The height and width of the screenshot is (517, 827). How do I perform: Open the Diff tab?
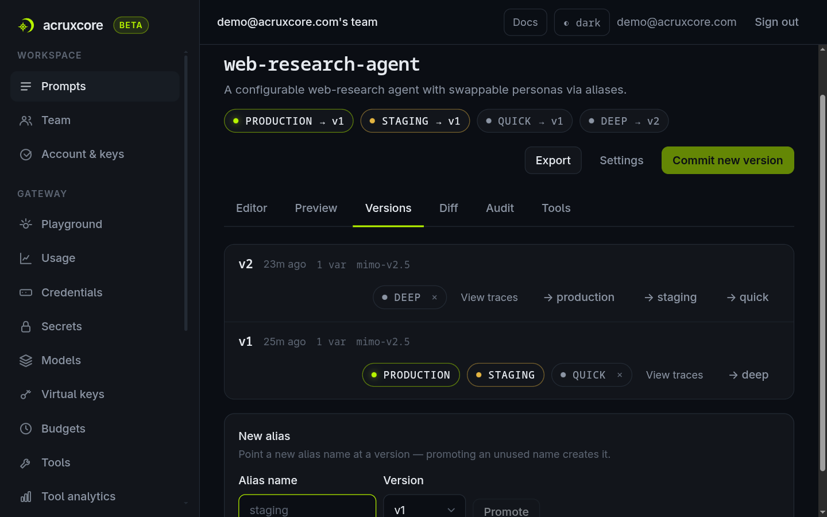point(449,208)
